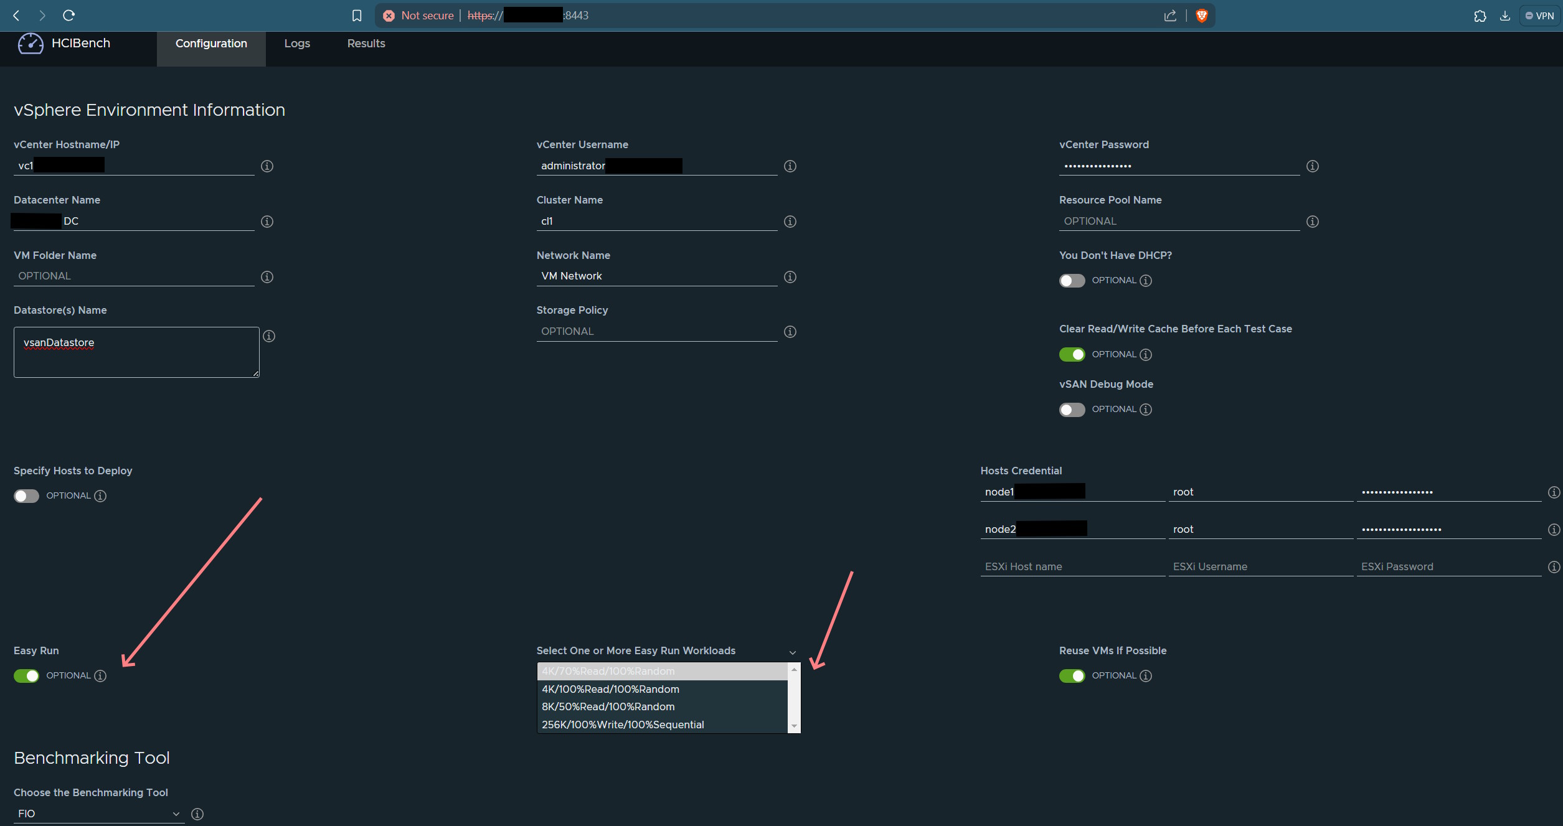Reload the page with refresh button
Viewport: 1563px width, 826px height.
(69, 16)
